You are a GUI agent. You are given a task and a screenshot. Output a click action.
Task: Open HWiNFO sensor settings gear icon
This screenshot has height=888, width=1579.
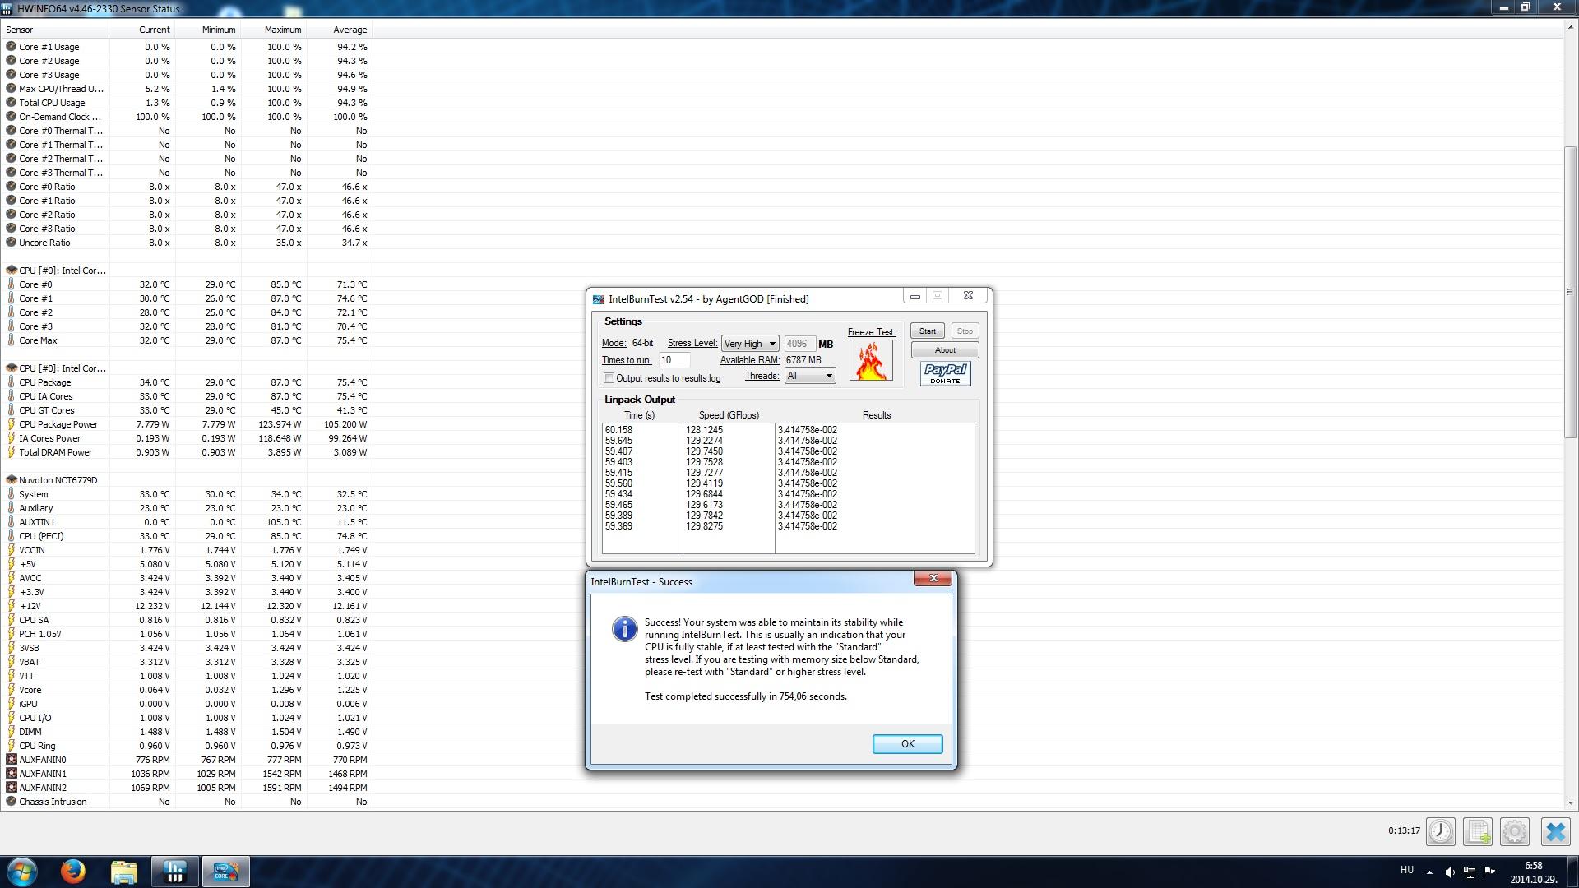coord(1515,831)
